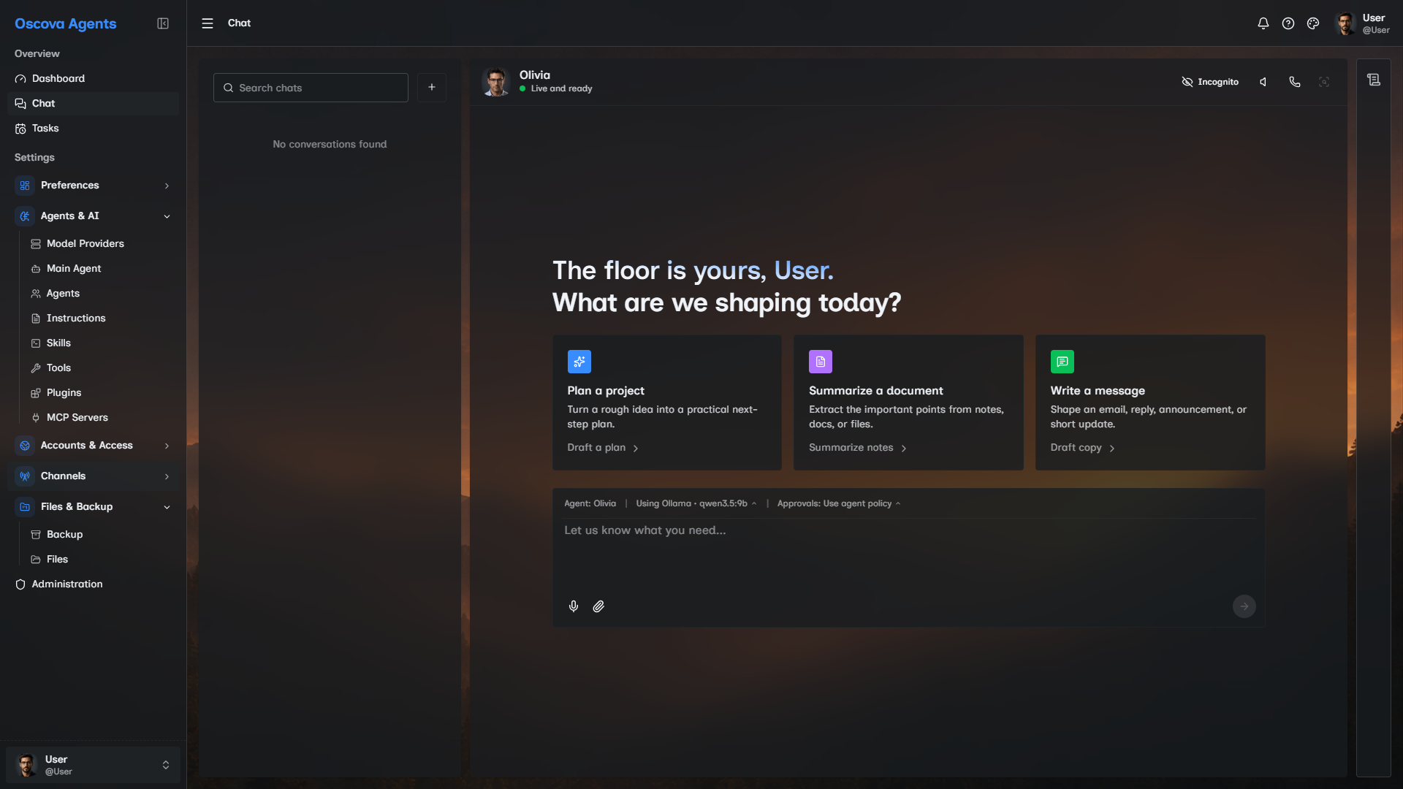
Task: Start a voice call with phone icon
Action: 1295,82
